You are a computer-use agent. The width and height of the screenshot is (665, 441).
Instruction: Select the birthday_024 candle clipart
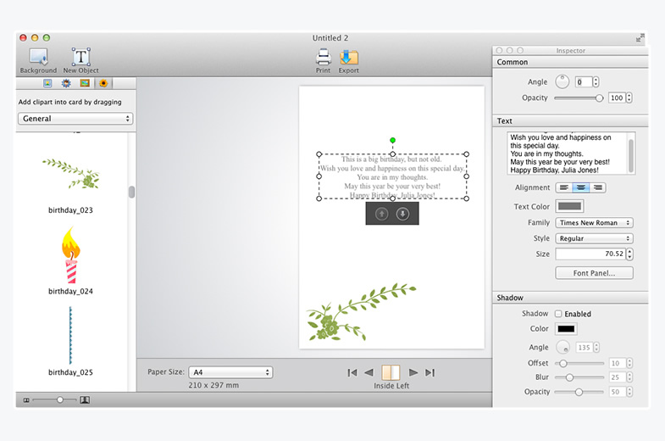(x=70, y=256)
